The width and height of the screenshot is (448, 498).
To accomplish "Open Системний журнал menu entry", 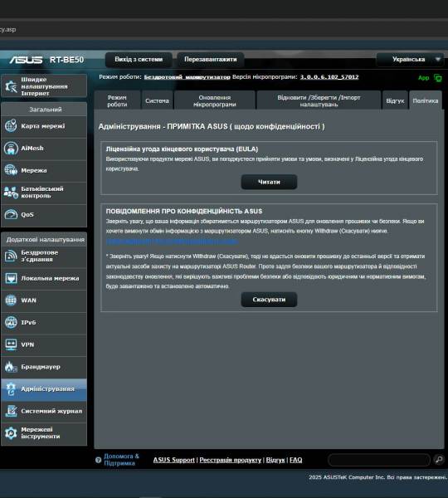I will point(44,411).
